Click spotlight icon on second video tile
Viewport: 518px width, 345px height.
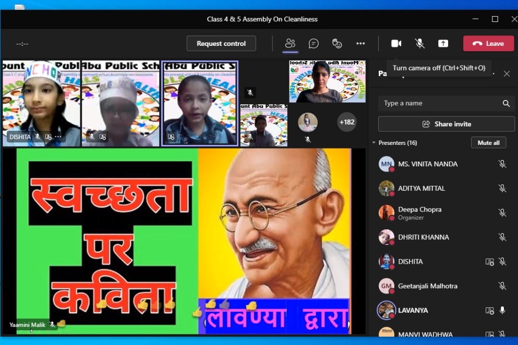[102, 137]
